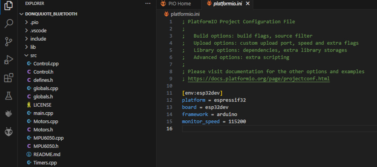The image size is (377, 167).
Task: Open globals.h file
Action: 43,97
